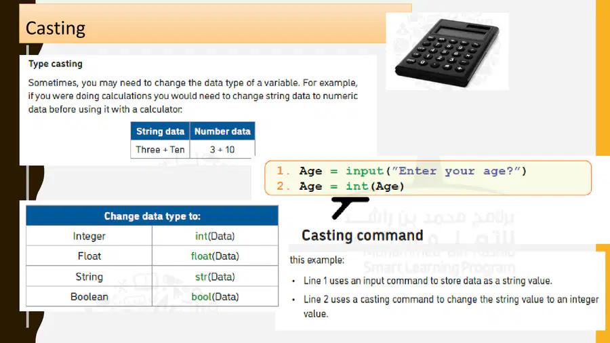
Task: Click the String data table header
Action: tap(160, 131)
